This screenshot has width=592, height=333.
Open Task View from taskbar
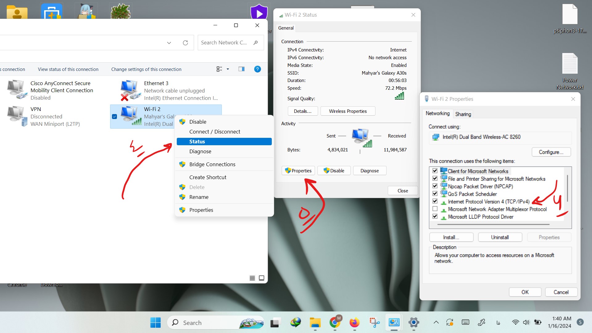point(275,323)
